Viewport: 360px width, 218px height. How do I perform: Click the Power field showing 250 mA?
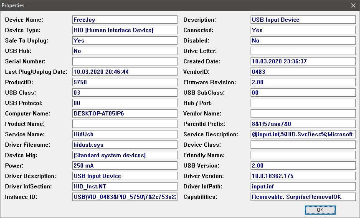coord(125,166)
